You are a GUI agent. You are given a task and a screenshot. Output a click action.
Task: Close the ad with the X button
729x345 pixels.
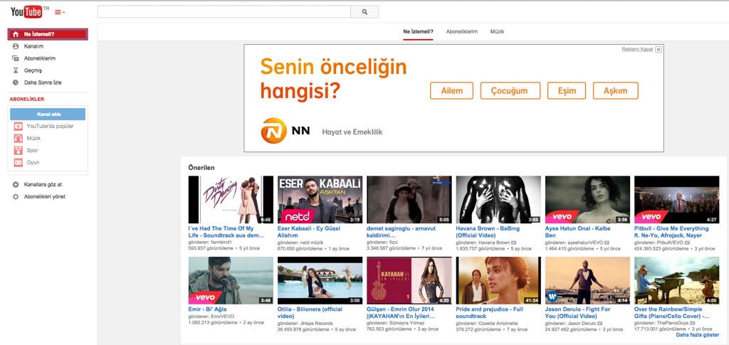659,49
